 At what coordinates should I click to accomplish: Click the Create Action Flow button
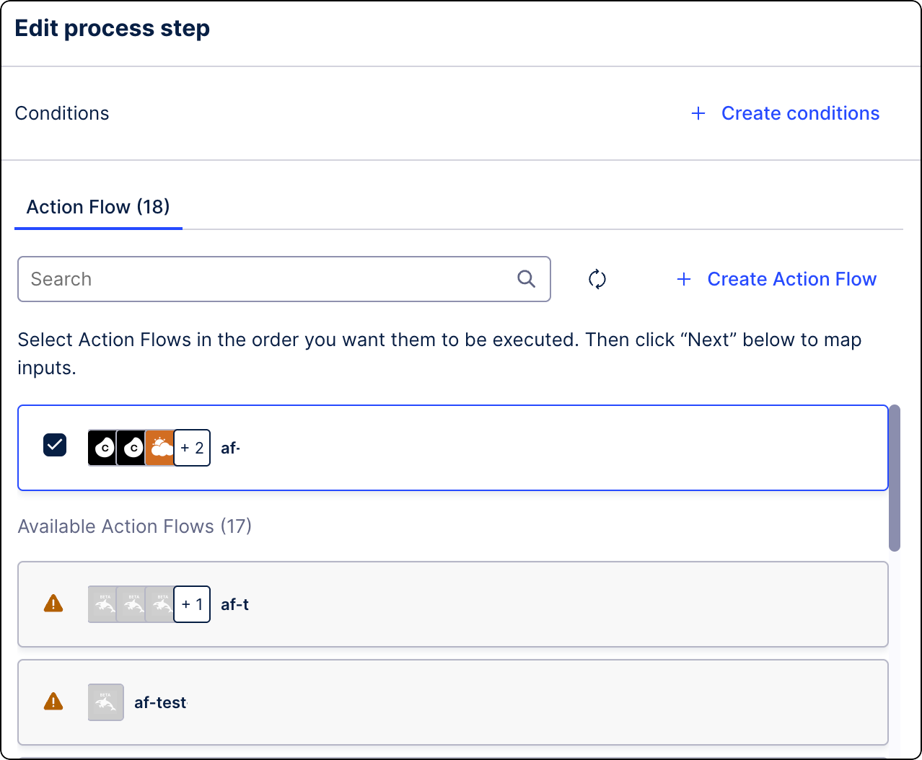click(x=791, y=279)
